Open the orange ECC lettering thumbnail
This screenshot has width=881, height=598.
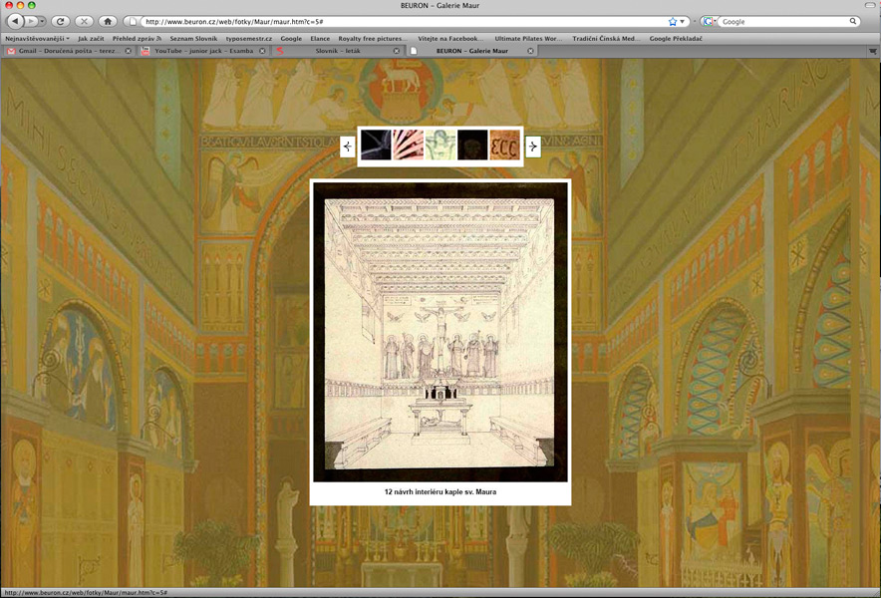[x=504, y=145]
